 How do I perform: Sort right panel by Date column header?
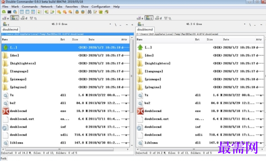pos(238,39)
